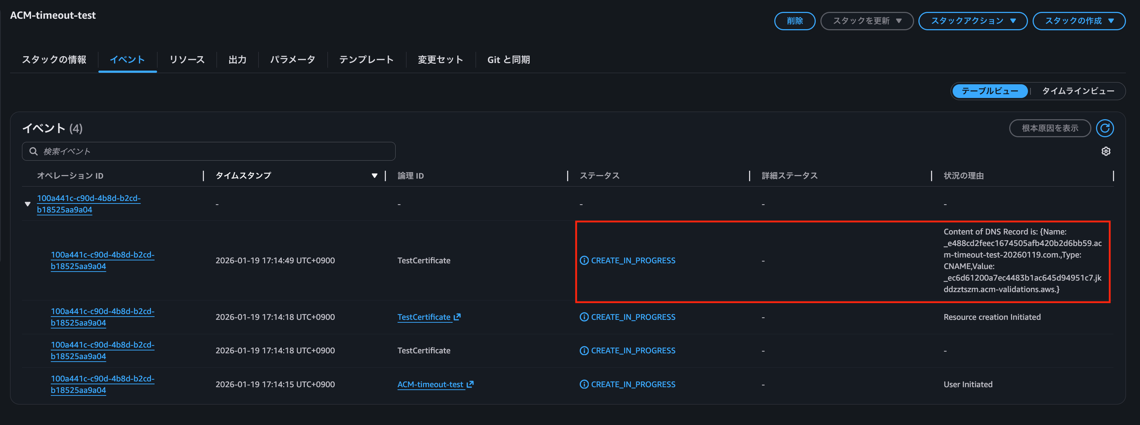Open the リソース tab

(x=187, y=60)
